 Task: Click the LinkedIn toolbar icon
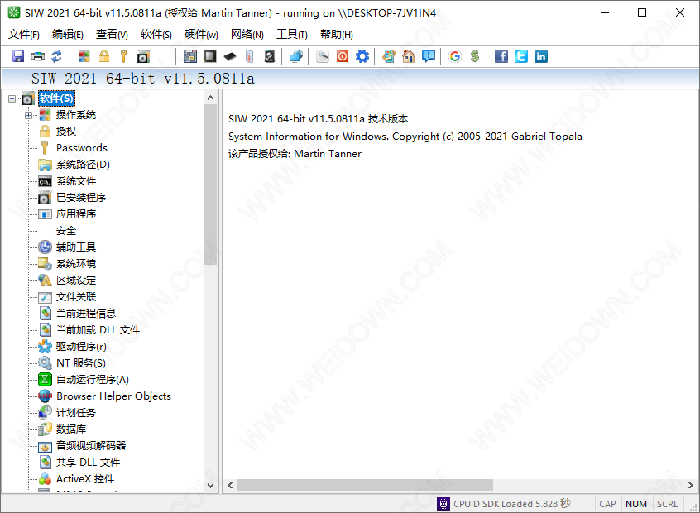540,56
